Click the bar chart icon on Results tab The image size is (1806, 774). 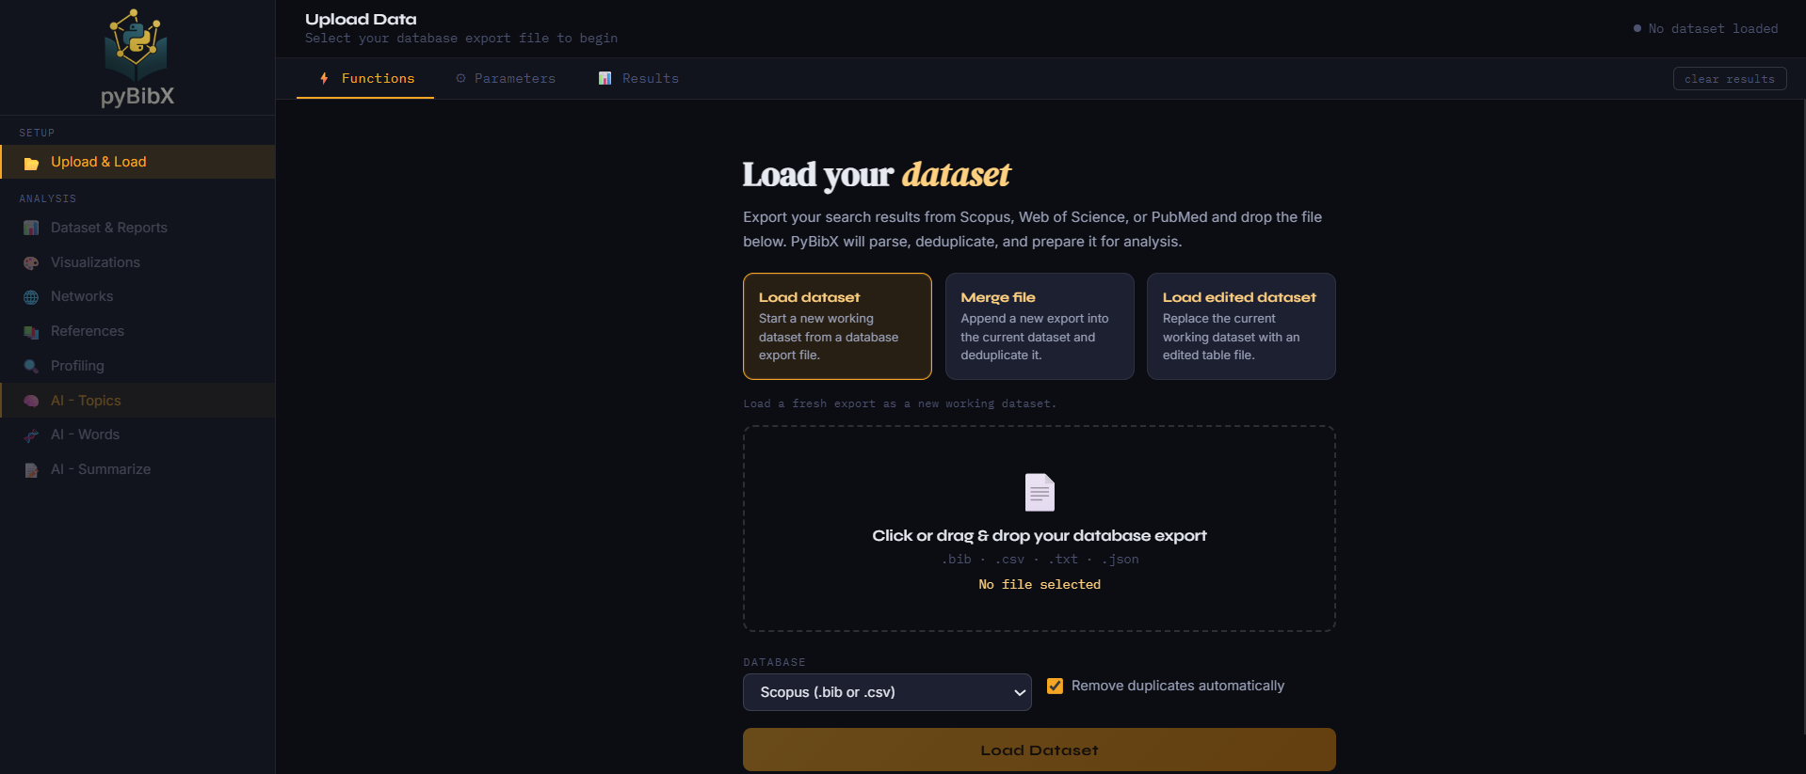(x=605, y=78)
